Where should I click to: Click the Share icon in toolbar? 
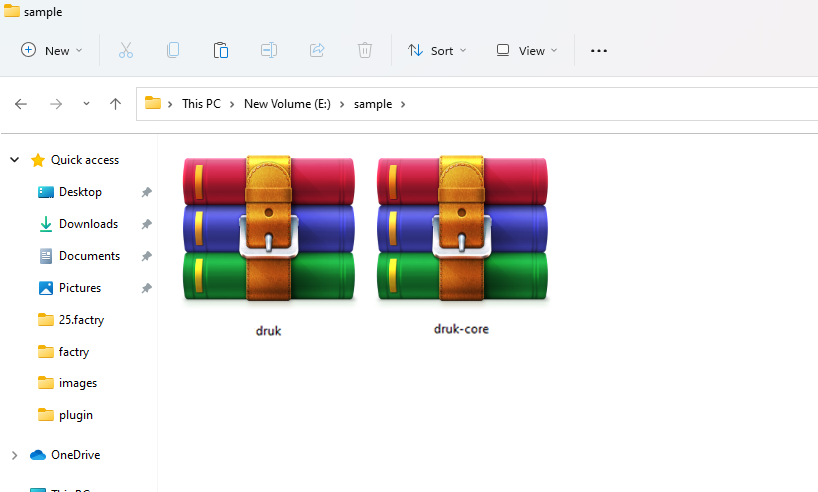coord(317,50)
